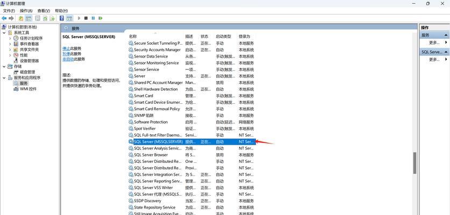Click gear icon of SQL Server Browser

point(131,155)
